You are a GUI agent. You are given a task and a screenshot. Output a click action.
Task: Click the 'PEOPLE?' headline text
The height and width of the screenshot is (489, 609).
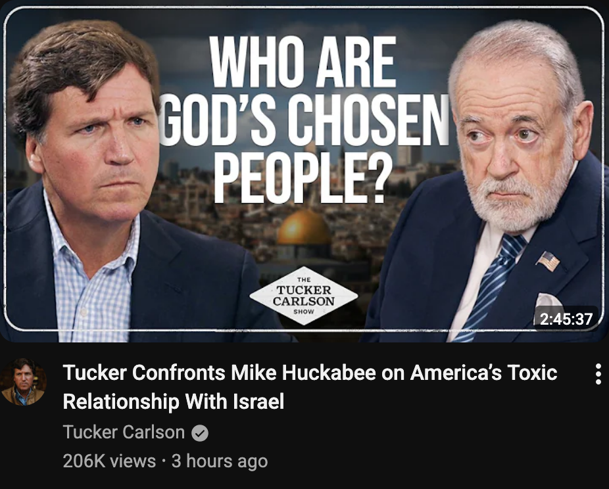click(x=299, y=177)
